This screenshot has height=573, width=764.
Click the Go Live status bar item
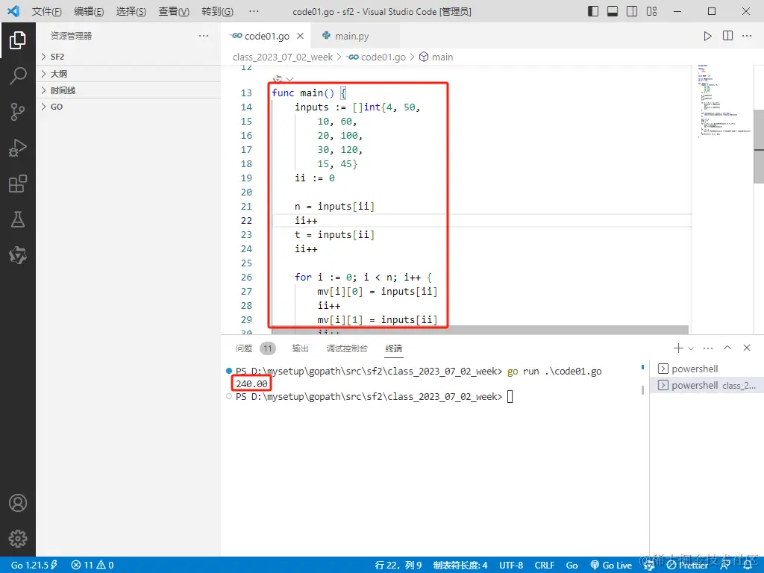pyautogui.click(x=611, y=565)
